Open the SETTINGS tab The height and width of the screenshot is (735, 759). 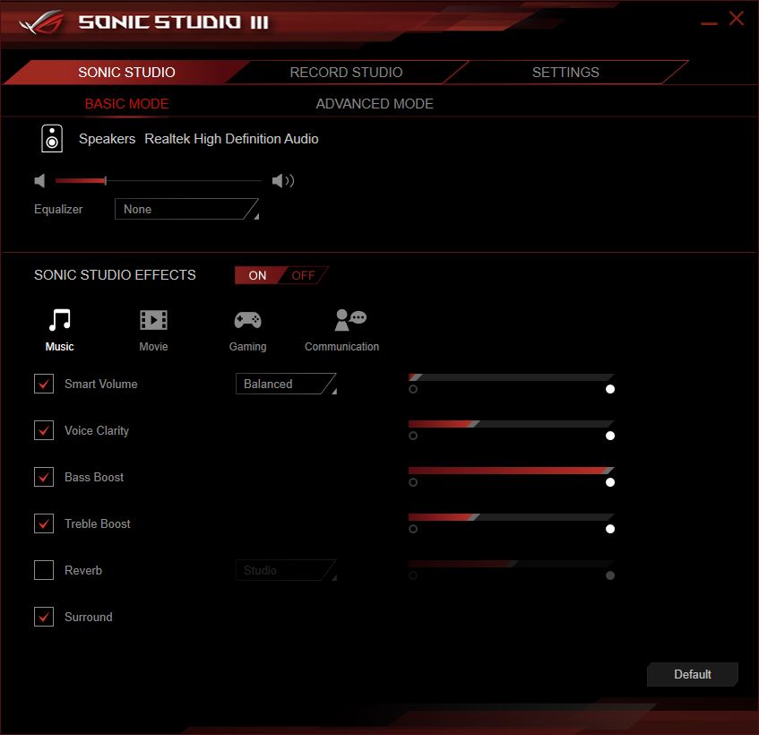pyautogui.click(x=565, y=72)
